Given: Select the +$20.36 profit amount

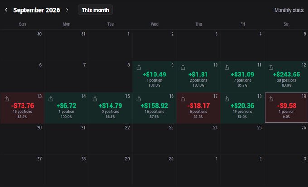Looking at the screenshot, I should click(242, 106).
